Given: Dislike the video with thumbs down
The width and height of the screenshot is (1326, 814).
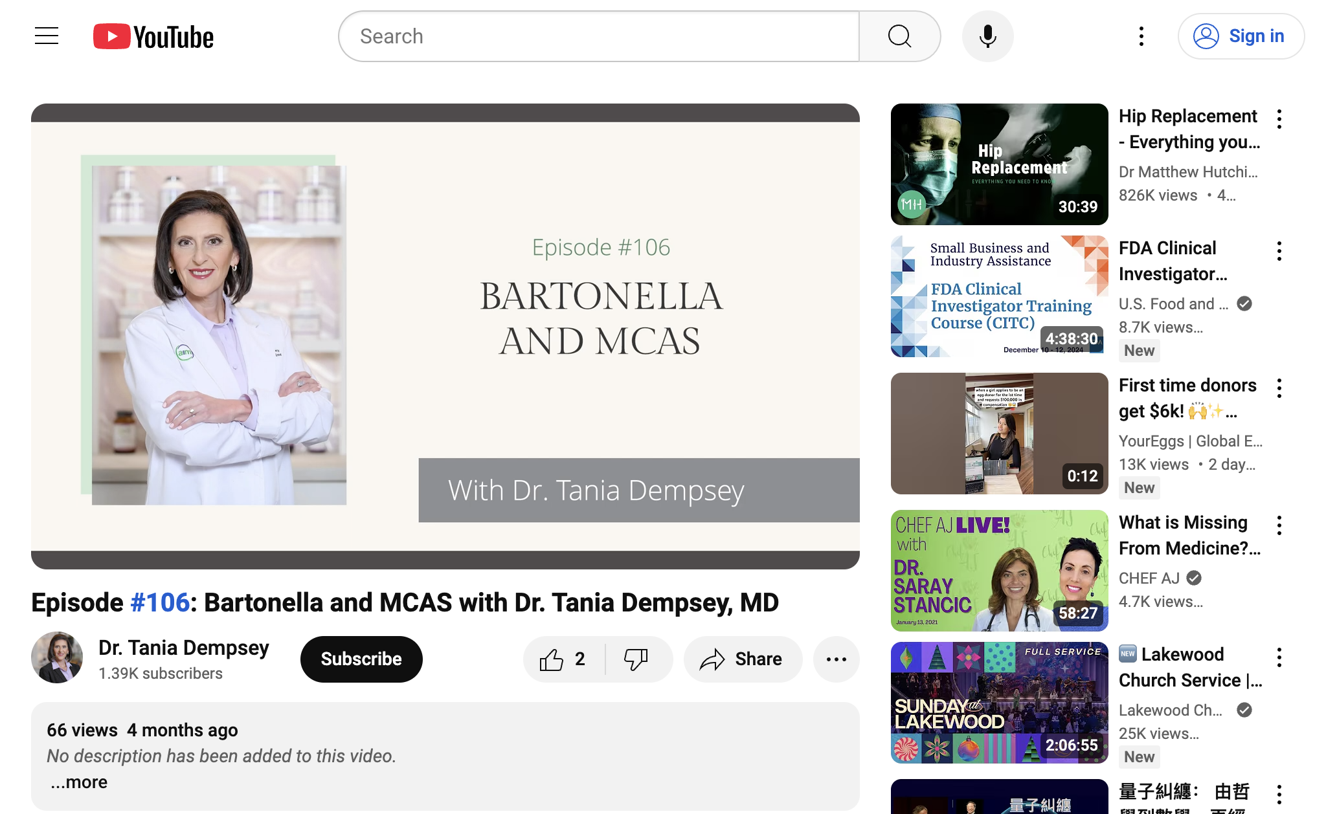Looking at the screenshot, I should point(638,659).
